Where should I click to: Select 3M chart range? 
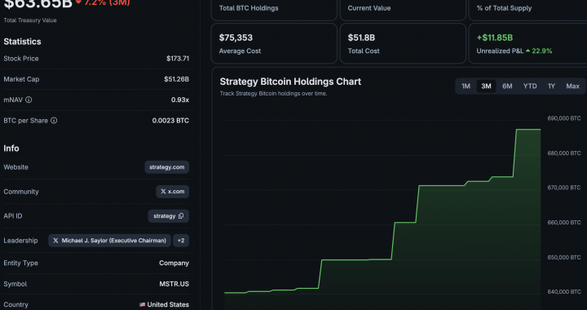[x=486, y=86]
